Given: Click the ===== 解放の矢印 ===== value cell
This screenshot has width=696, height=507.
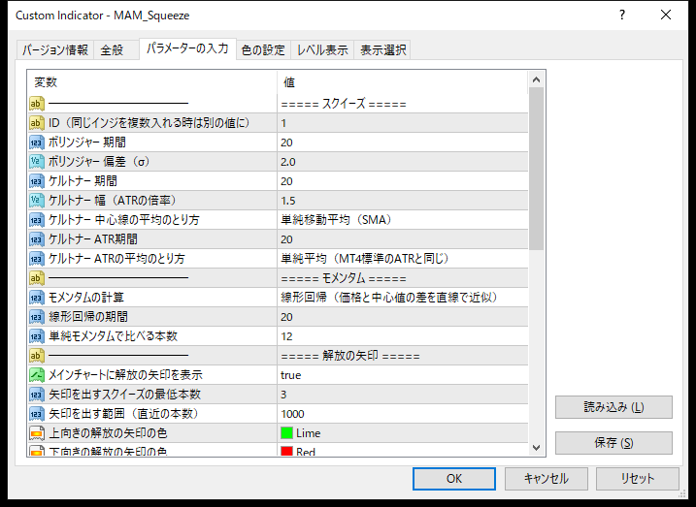Looking at the screenshot, I should [x=403, y=356].
